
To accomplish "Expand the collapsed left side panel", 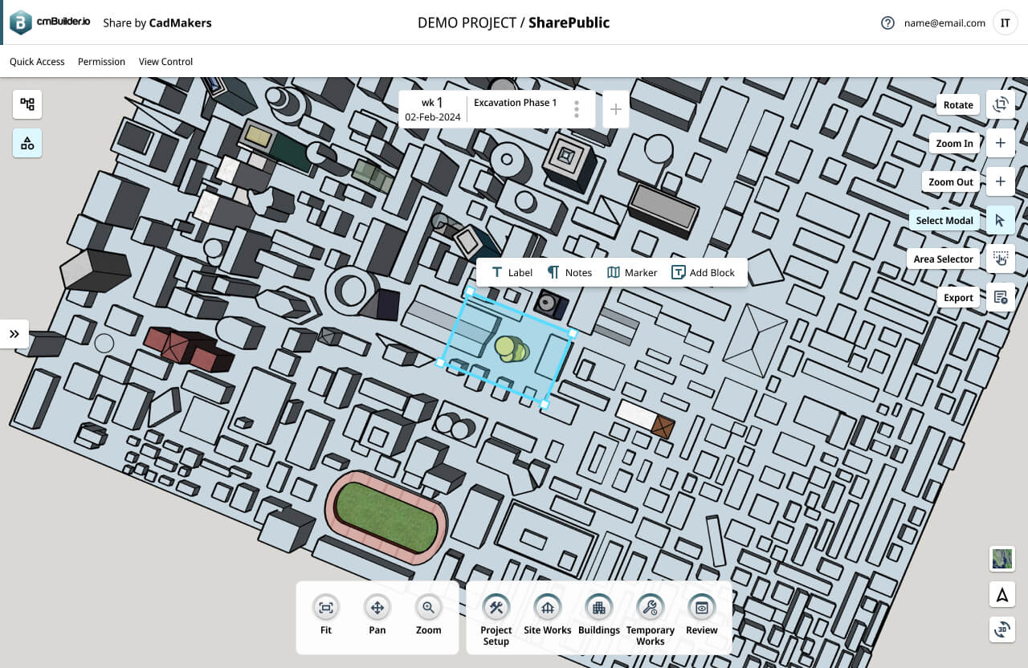I will (x=14, y=334).
